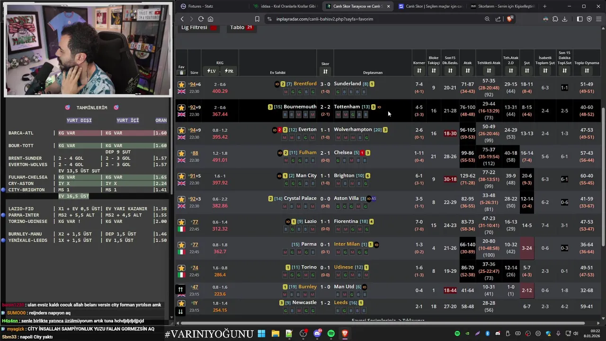
Task: Open the 94+6 minute link for Brentford match
Action: point(195,84)
